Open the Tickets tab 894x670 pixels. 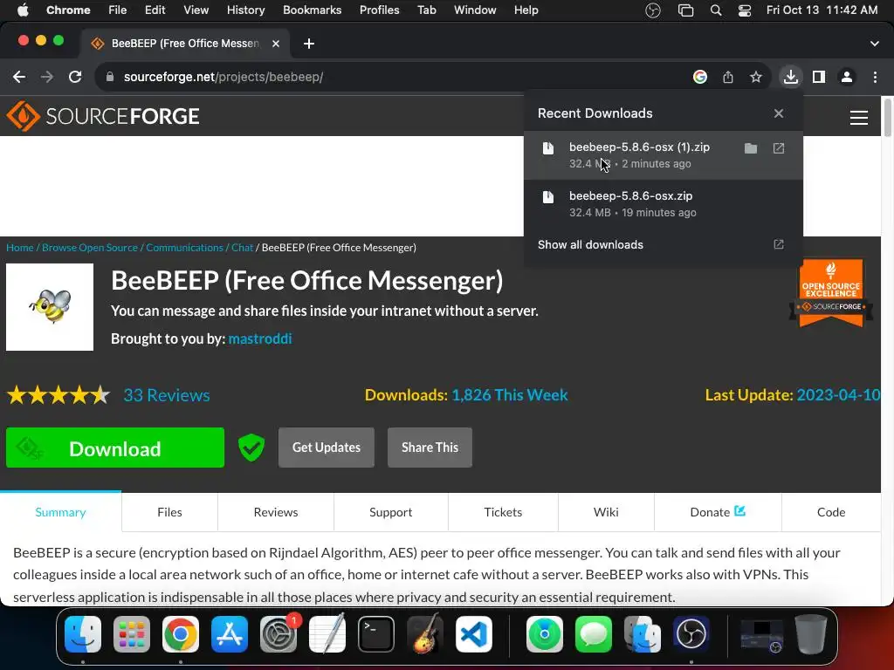(x=503, y=512)
